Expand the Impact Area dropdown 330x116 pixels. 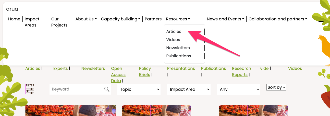pyautogui.click(x=188, y=89)
